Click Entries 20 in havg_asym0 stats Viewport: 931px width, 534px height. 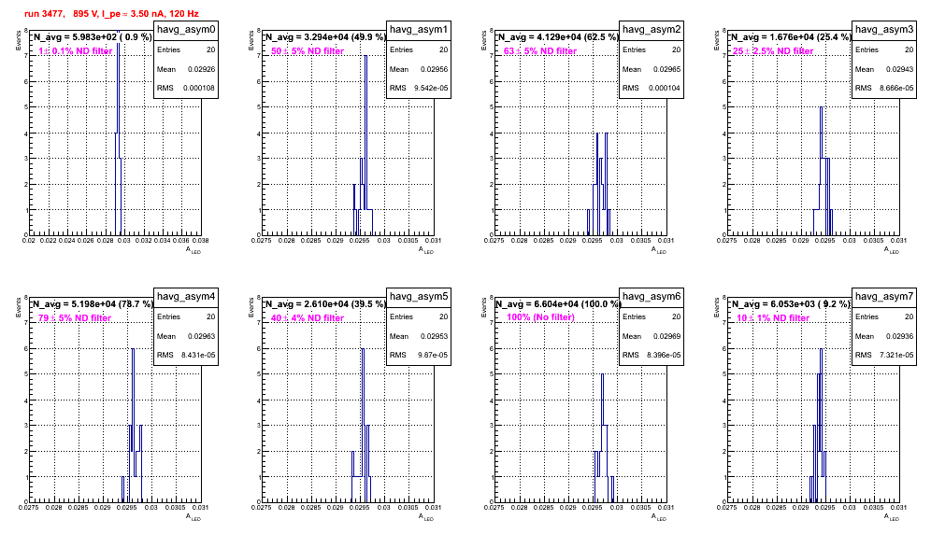[x=186, y=49]
